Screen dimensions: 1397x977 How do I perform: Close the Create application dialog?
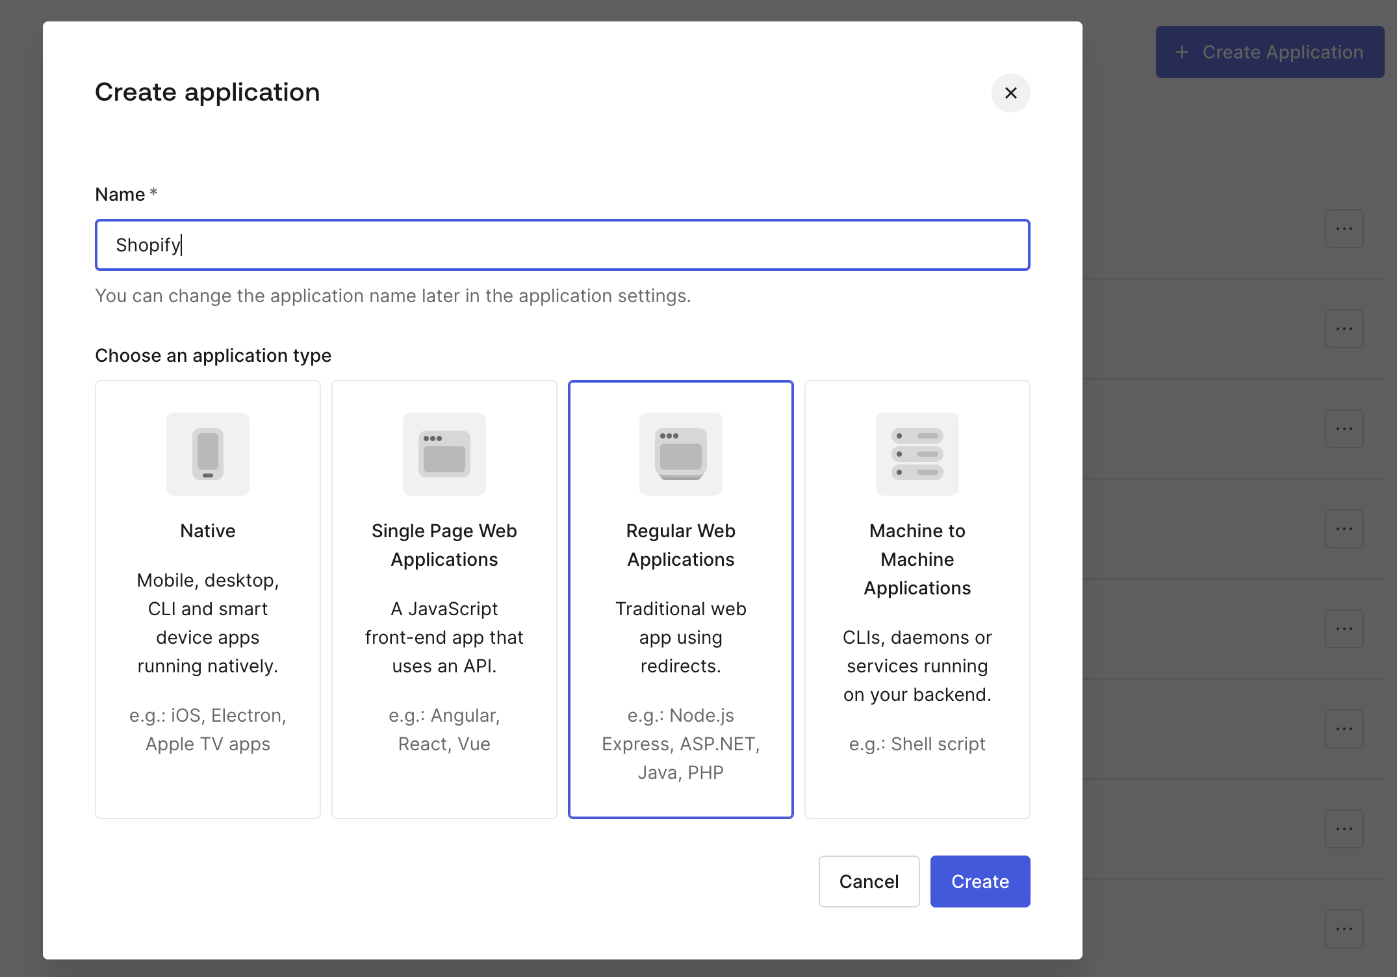coord(1010,93)
